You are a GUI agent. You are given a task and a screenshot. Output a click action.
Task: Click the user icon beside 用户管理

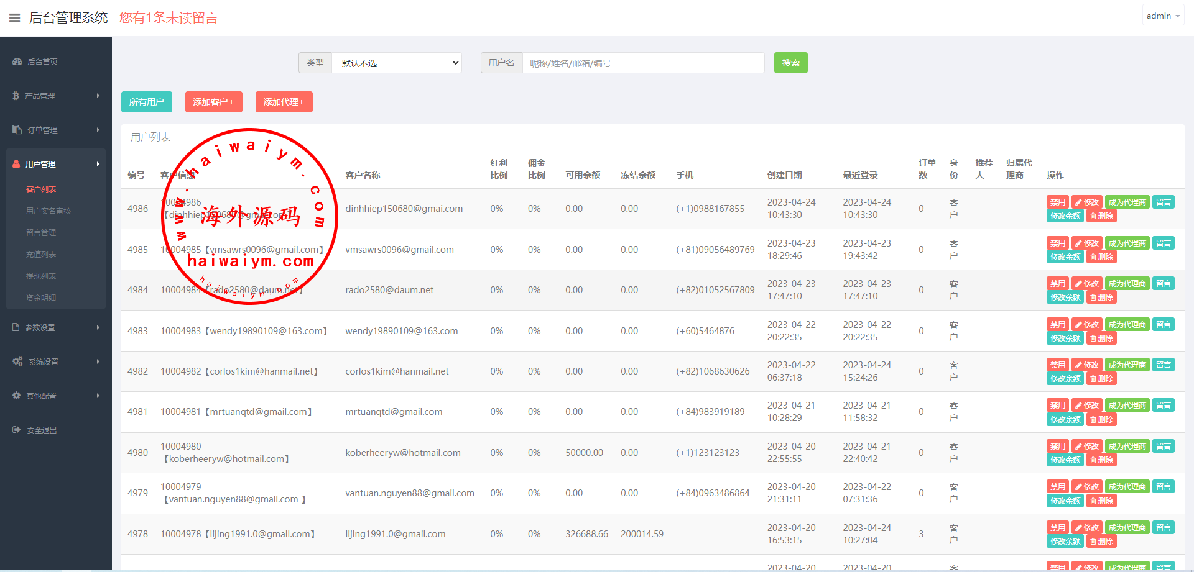[x=16, y=164]
